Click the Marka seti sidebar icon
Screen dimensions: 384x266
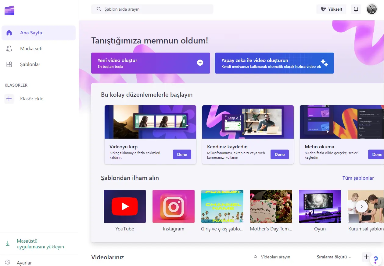(x=9, y=49)
